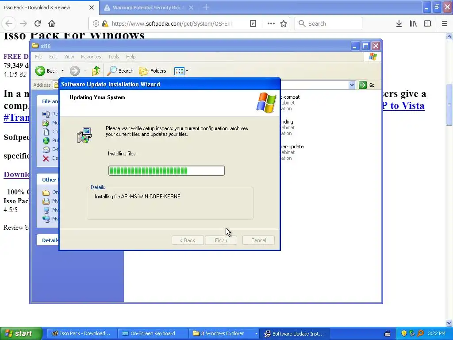Open the 3 Windows Explorer taskbar group
This screenshot has height=340, width=453.
pyautogui.click(x=223, y=334)
